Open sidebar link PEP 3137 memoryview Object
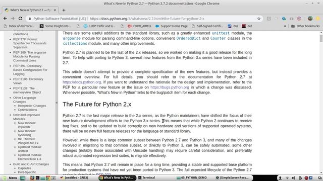Viewport: 323px width, 181px height. pos(27,90)
